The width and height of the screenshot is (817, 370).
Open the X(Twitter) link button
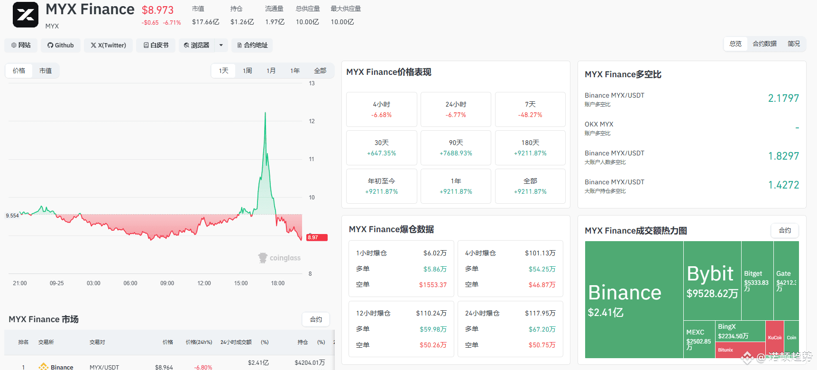click(109, 45)
